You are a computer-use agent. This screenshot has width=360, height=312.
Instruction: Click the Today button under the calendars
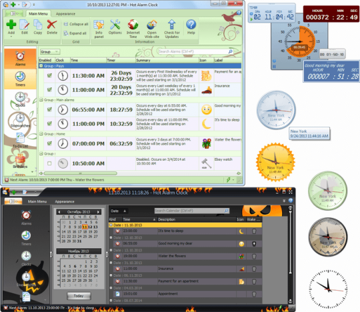(x=79, y=296)
